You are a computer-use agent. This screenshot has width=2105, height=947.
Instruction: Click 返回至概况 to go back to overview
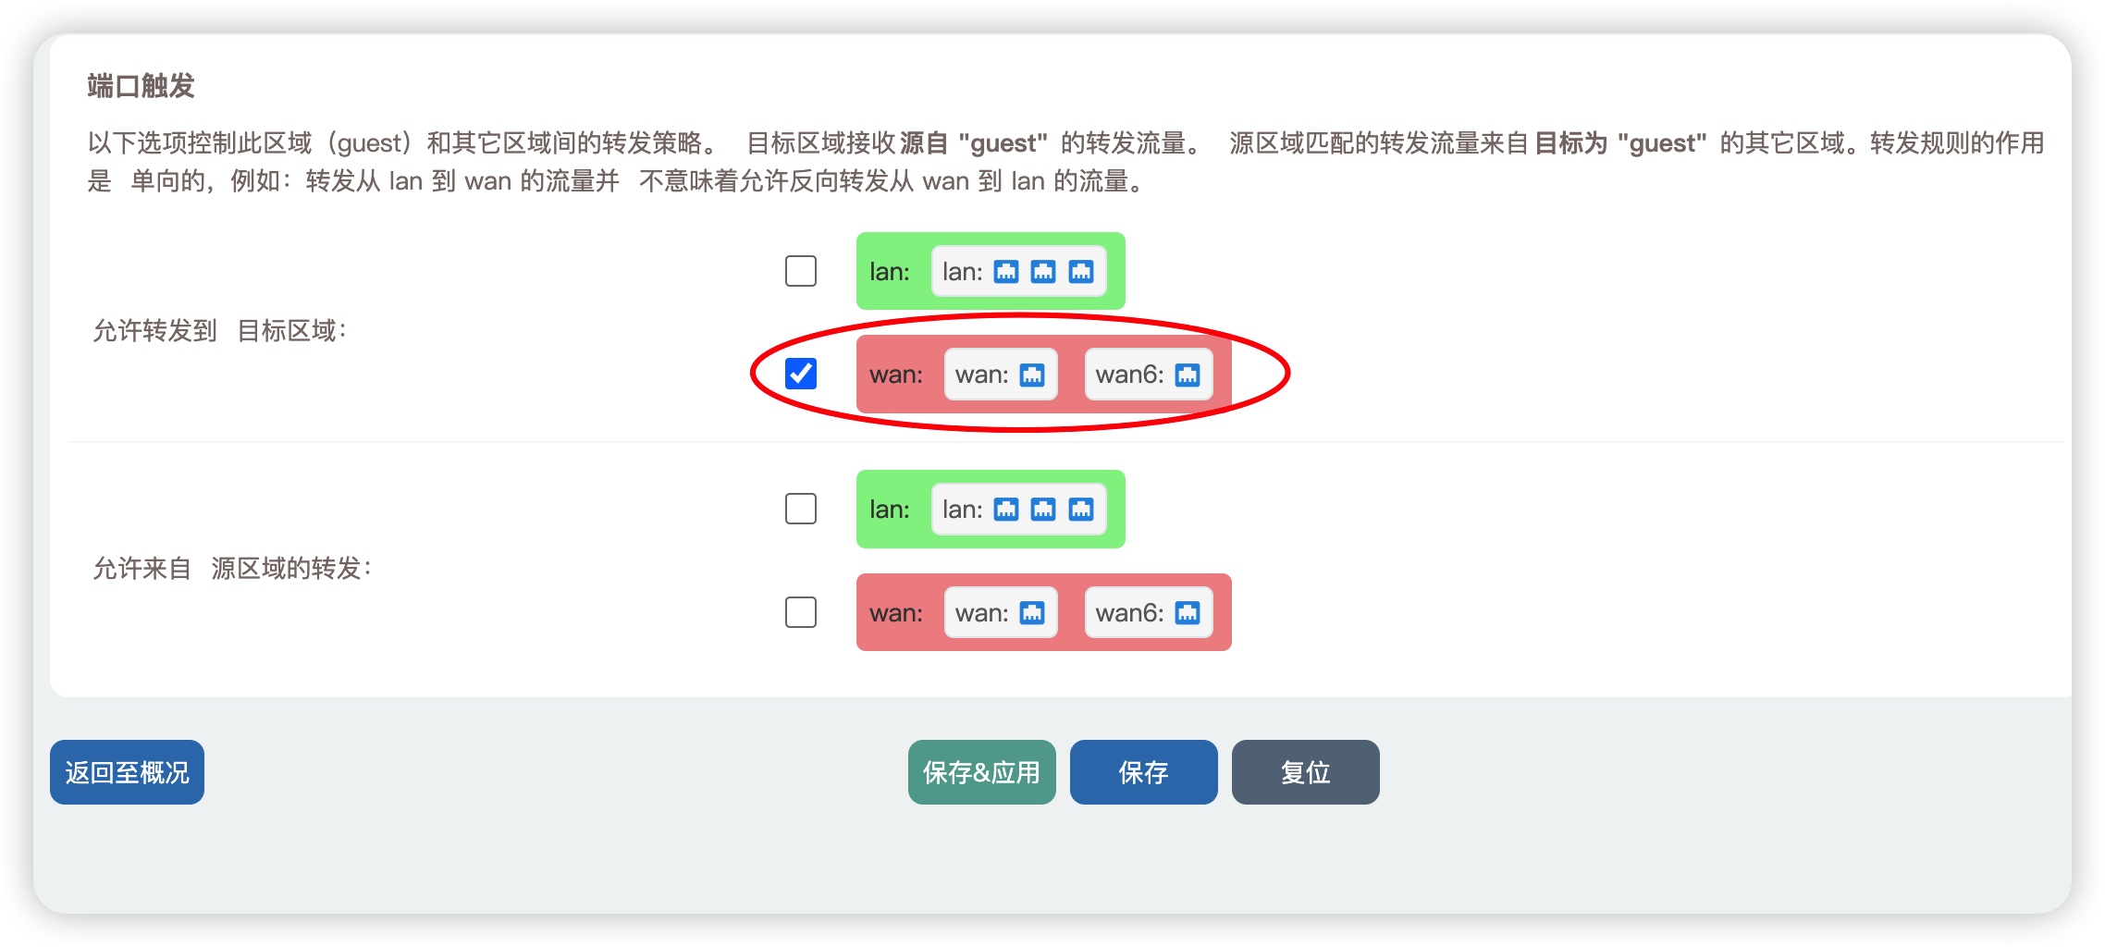click(126, 771)
